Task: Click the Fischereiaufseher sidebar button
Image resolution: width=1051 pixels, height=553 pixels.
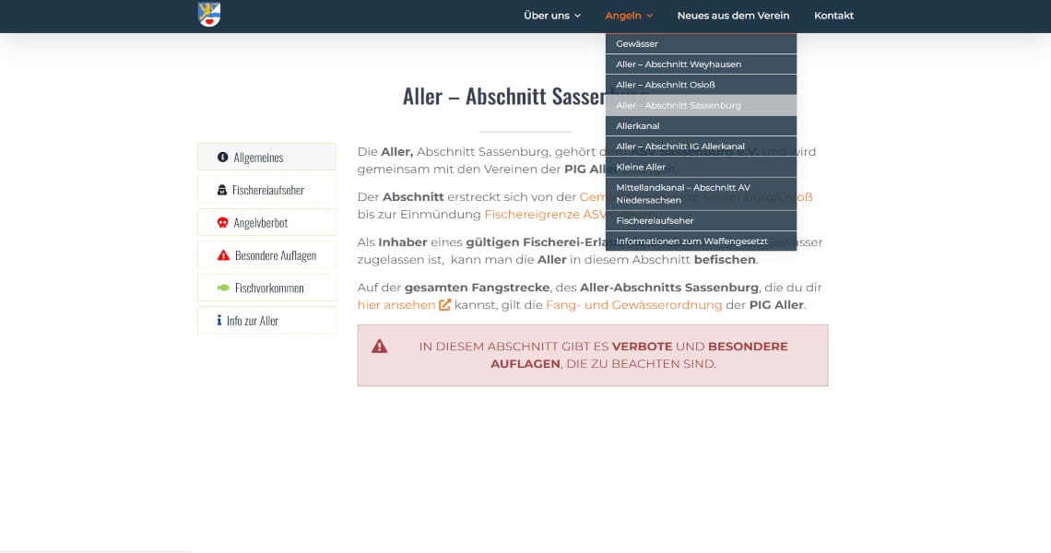Action: point(266,189)
